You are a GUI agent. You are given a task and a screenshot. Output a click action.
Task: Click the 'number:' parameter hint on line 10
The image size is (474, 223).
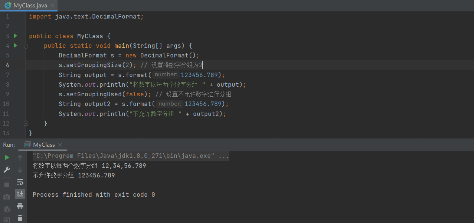(170, 104)
